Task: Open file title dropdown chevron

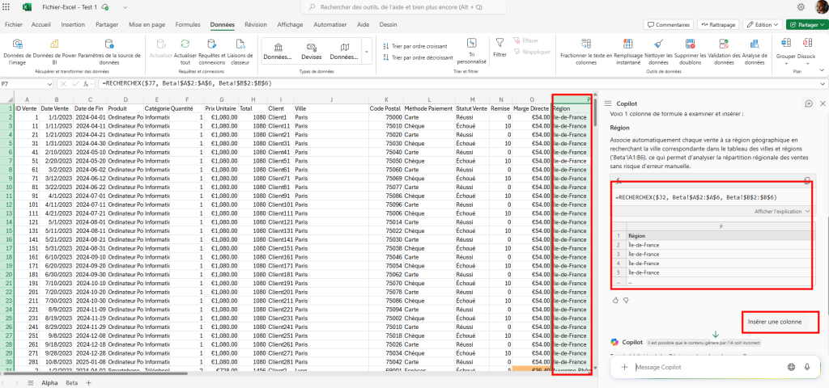Action: click(125, 7)
